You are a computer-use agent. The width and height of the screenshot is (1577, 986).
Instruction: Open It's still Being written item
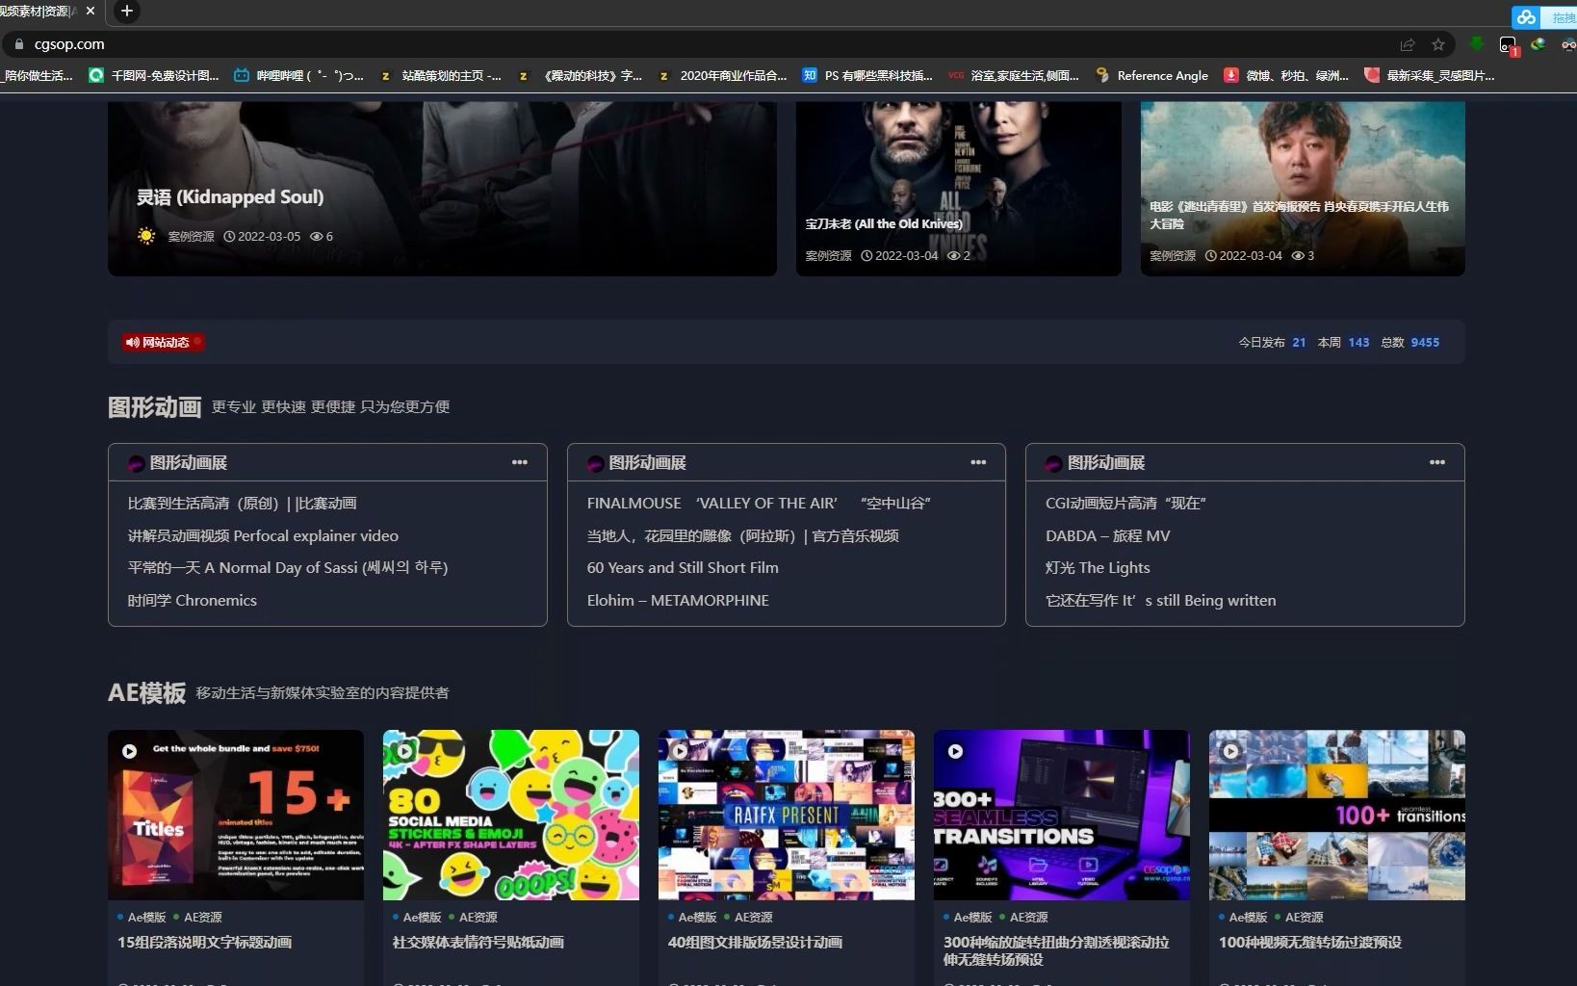pyautogui.click(x=1161, y=601)
